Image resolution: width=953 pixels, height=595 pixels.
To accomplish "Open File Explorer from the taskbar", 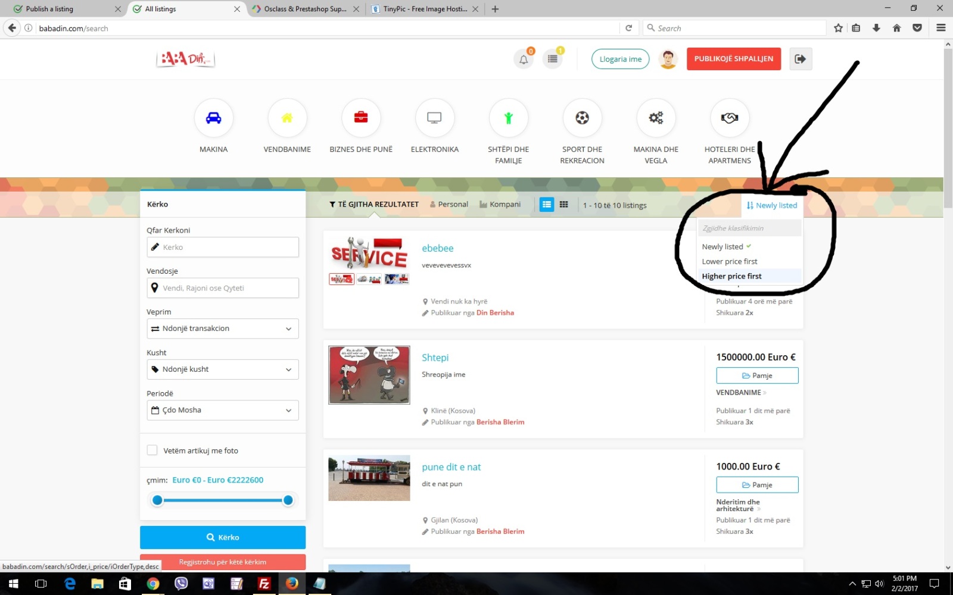I will (x=97, y=584).
